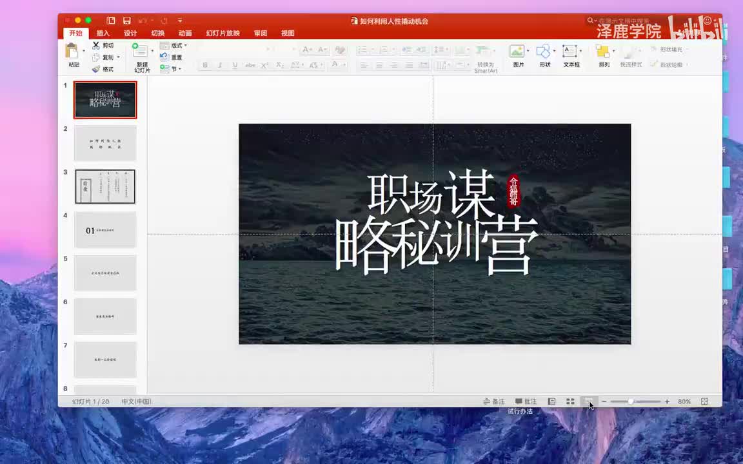The height and width of the screenshot is (464, 743).
Task: Toggle Italic formatting button
Action: point(220,65)
